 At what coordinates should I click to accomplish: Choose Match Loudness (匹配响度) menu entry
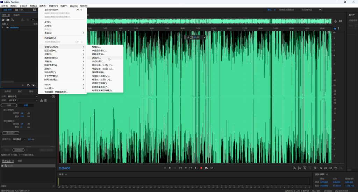click(62, 38)
